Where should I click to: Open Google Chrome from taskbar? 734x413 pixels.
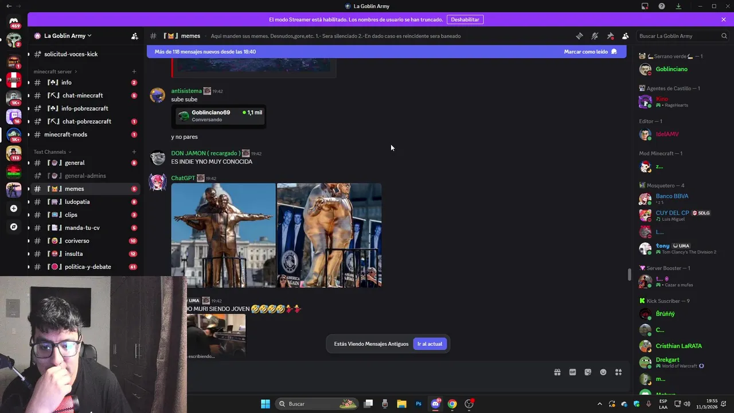coord(452,404)
